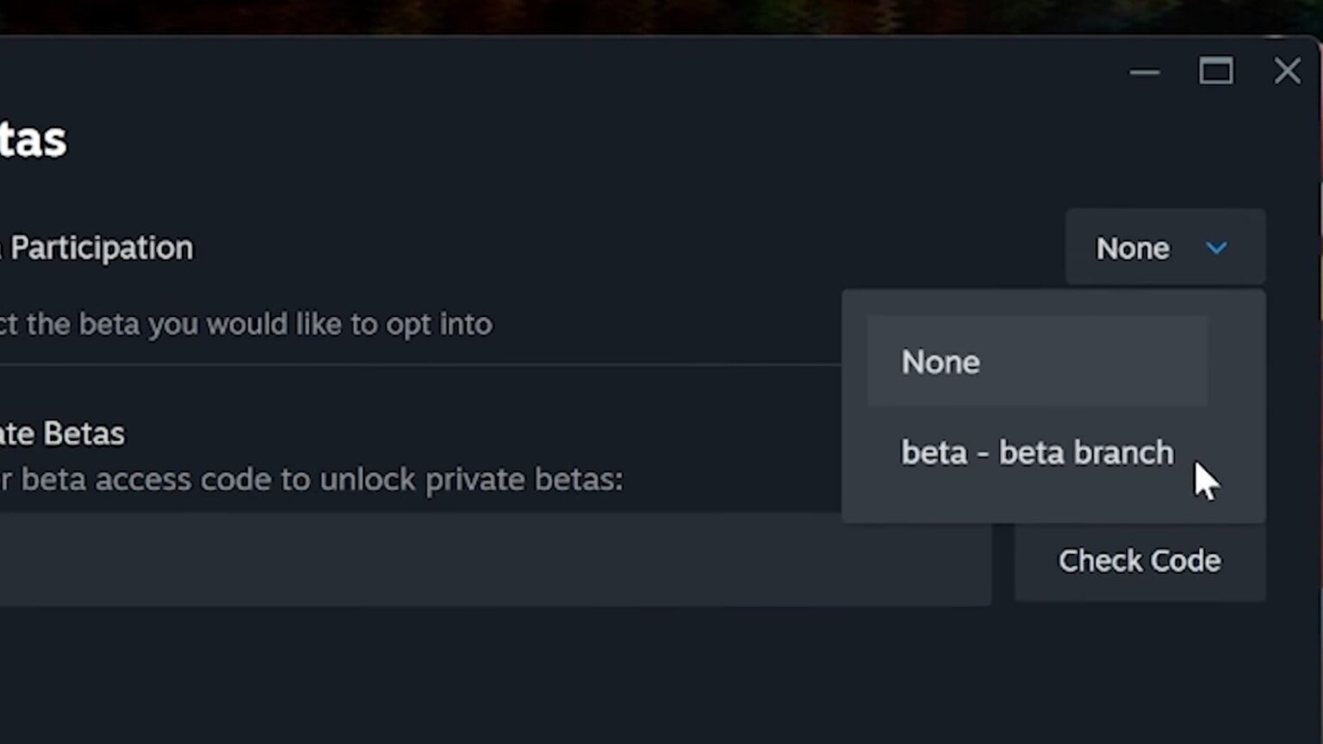Minimize the Steam properties window

(x=1145, y=72)
